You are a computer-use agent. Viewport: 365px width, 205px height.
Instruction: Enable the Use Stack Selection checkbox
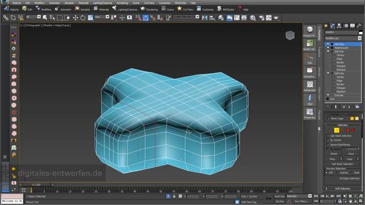(x=328, y=136)
